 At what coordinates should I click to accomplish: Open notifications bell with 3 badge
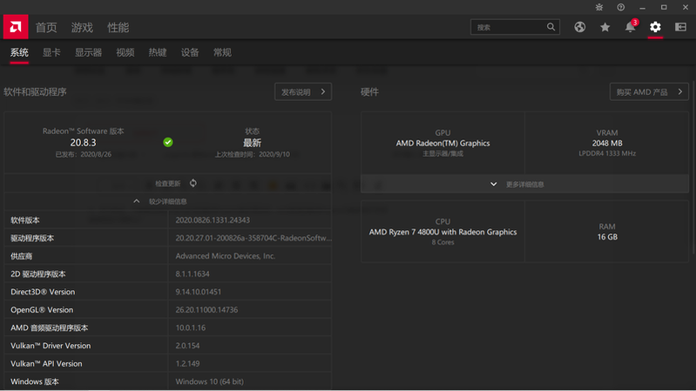click(630, 27)
